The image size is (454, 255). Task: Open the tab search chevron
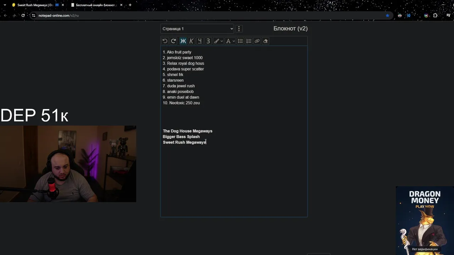(x=5, y=5)
